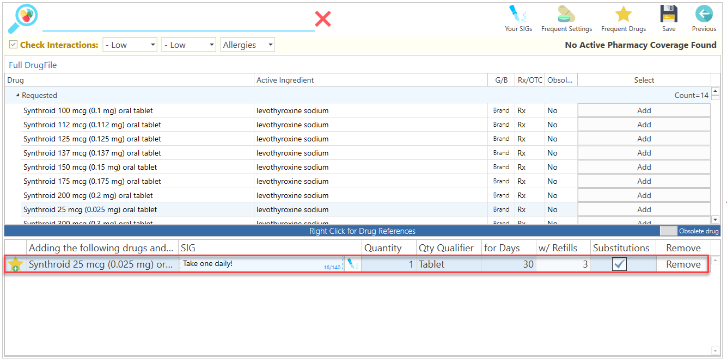Click the for Days value 30
The image size is (727, 359).
509,264
